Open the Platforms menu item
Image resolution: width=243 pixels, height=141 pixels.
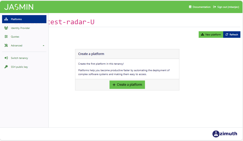(16, 19)
